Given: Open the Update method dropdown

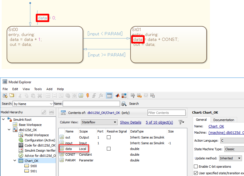Looking at the screenshot, I should [x=231, y=158].
